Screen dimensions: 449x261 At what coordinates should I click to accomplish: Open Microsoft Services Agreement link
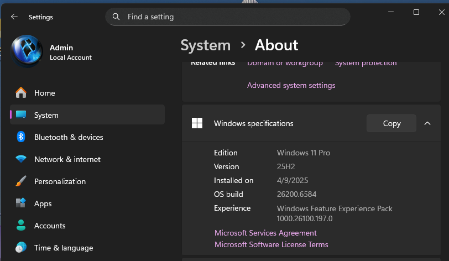pos(265,233)
